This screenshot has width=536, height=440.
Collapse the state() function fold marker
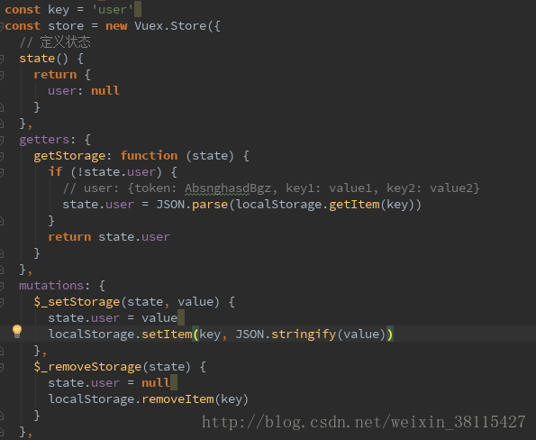pyautogui.click(x=2, y=59)
